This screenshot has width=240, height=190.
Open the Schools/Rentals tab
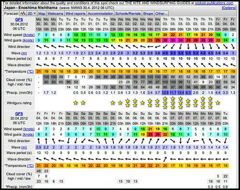pos(128,13)
